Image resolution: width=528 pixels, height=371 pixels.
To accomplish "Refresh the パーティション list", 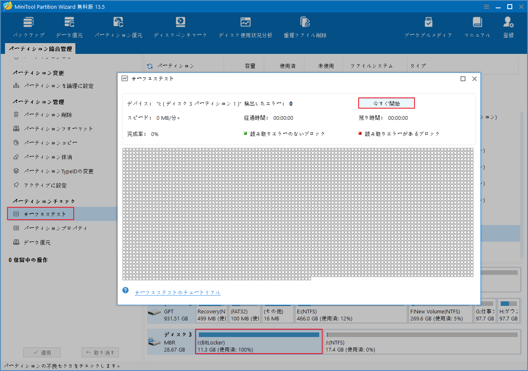I will pos(149,65).
